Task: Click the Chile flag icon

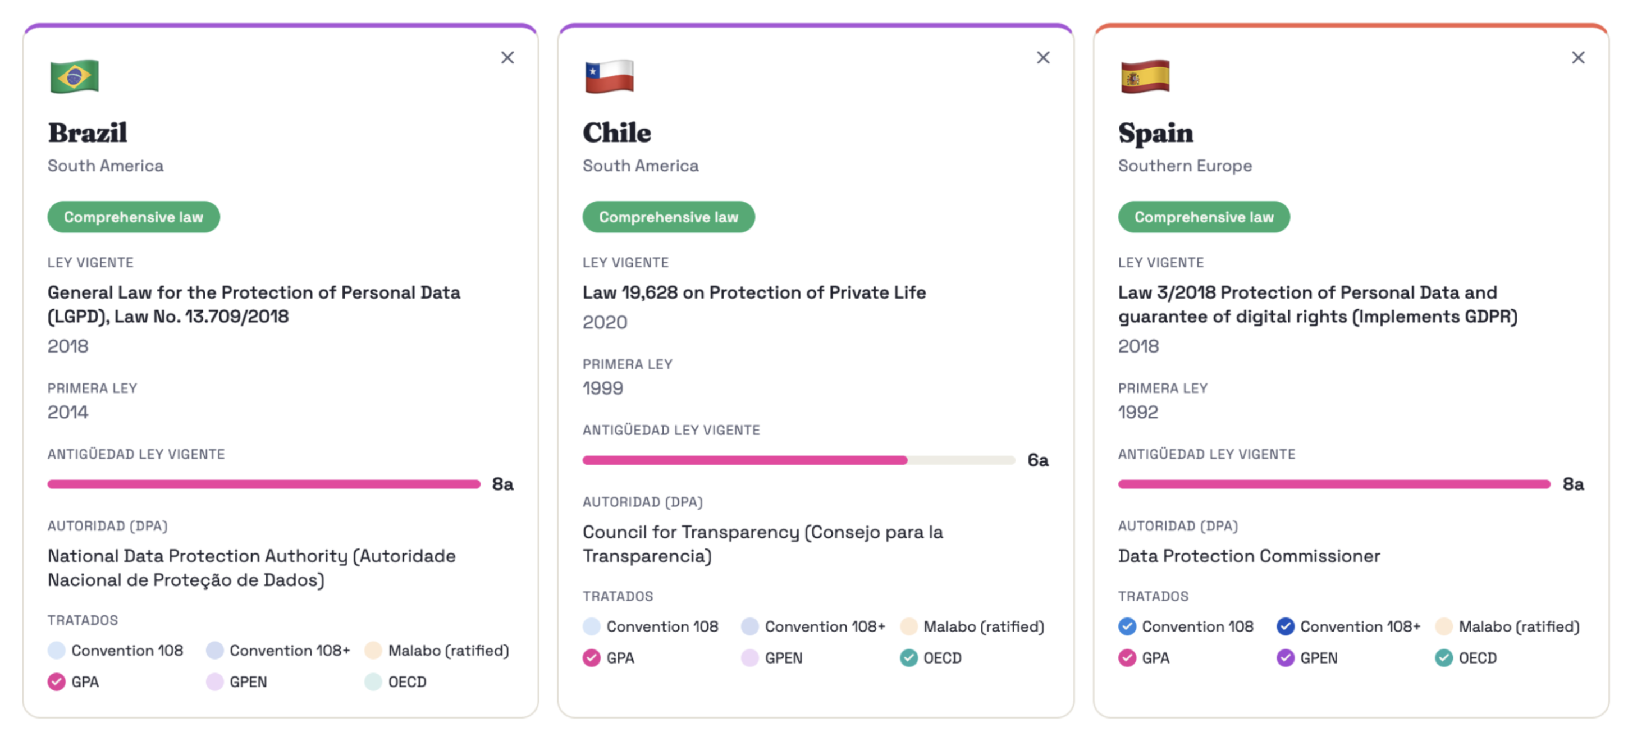Action: click(609, 76)
